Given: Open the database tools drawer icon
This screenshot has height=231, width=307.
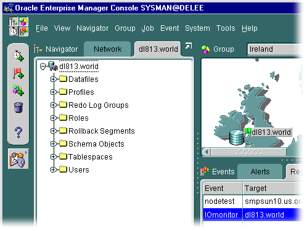Looking at the screenshot, I should [18, 159].
